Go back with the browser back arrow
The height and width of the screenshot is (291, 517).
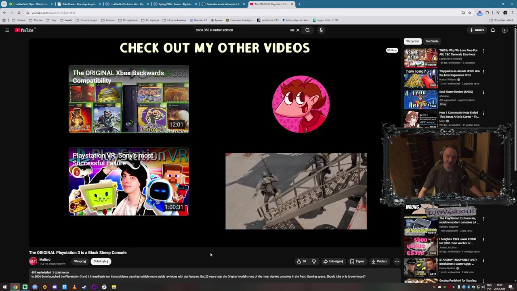[x=4, y=13]
